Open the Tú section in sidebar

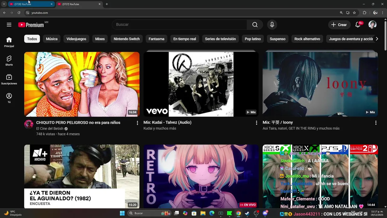click(9, 98)
